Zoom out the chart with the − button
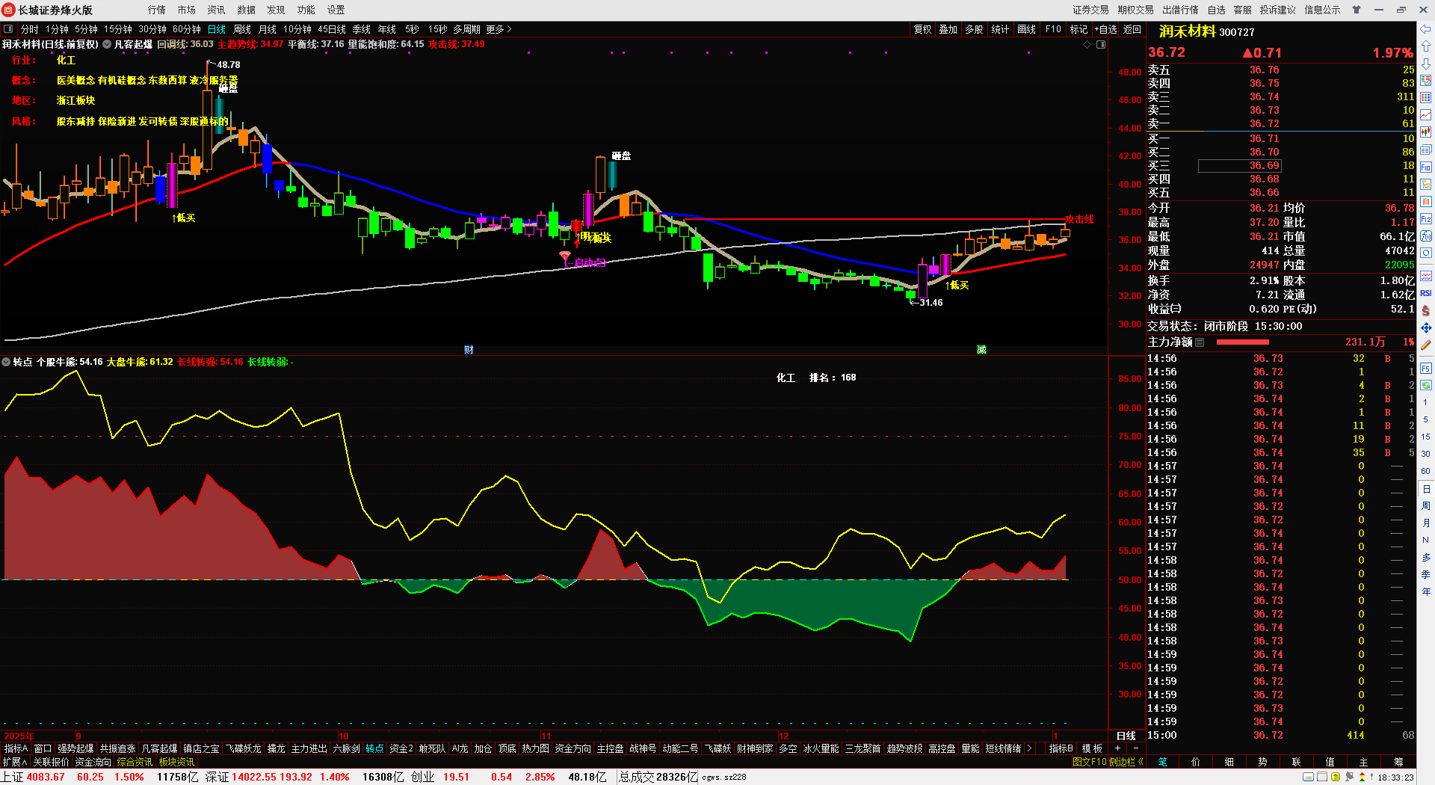This screenshot has height=785, width=1435. [x=1135, y=748]
